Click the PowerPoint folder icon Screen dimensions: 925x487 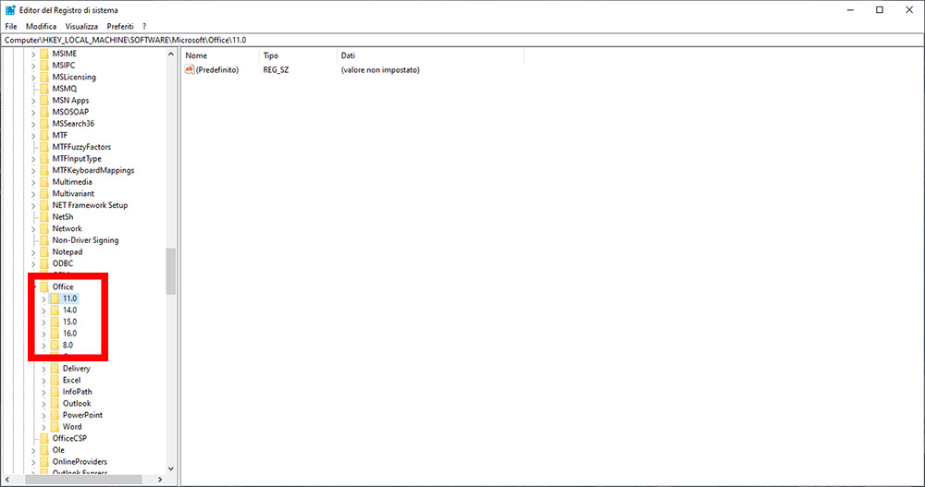pos(55,415)
